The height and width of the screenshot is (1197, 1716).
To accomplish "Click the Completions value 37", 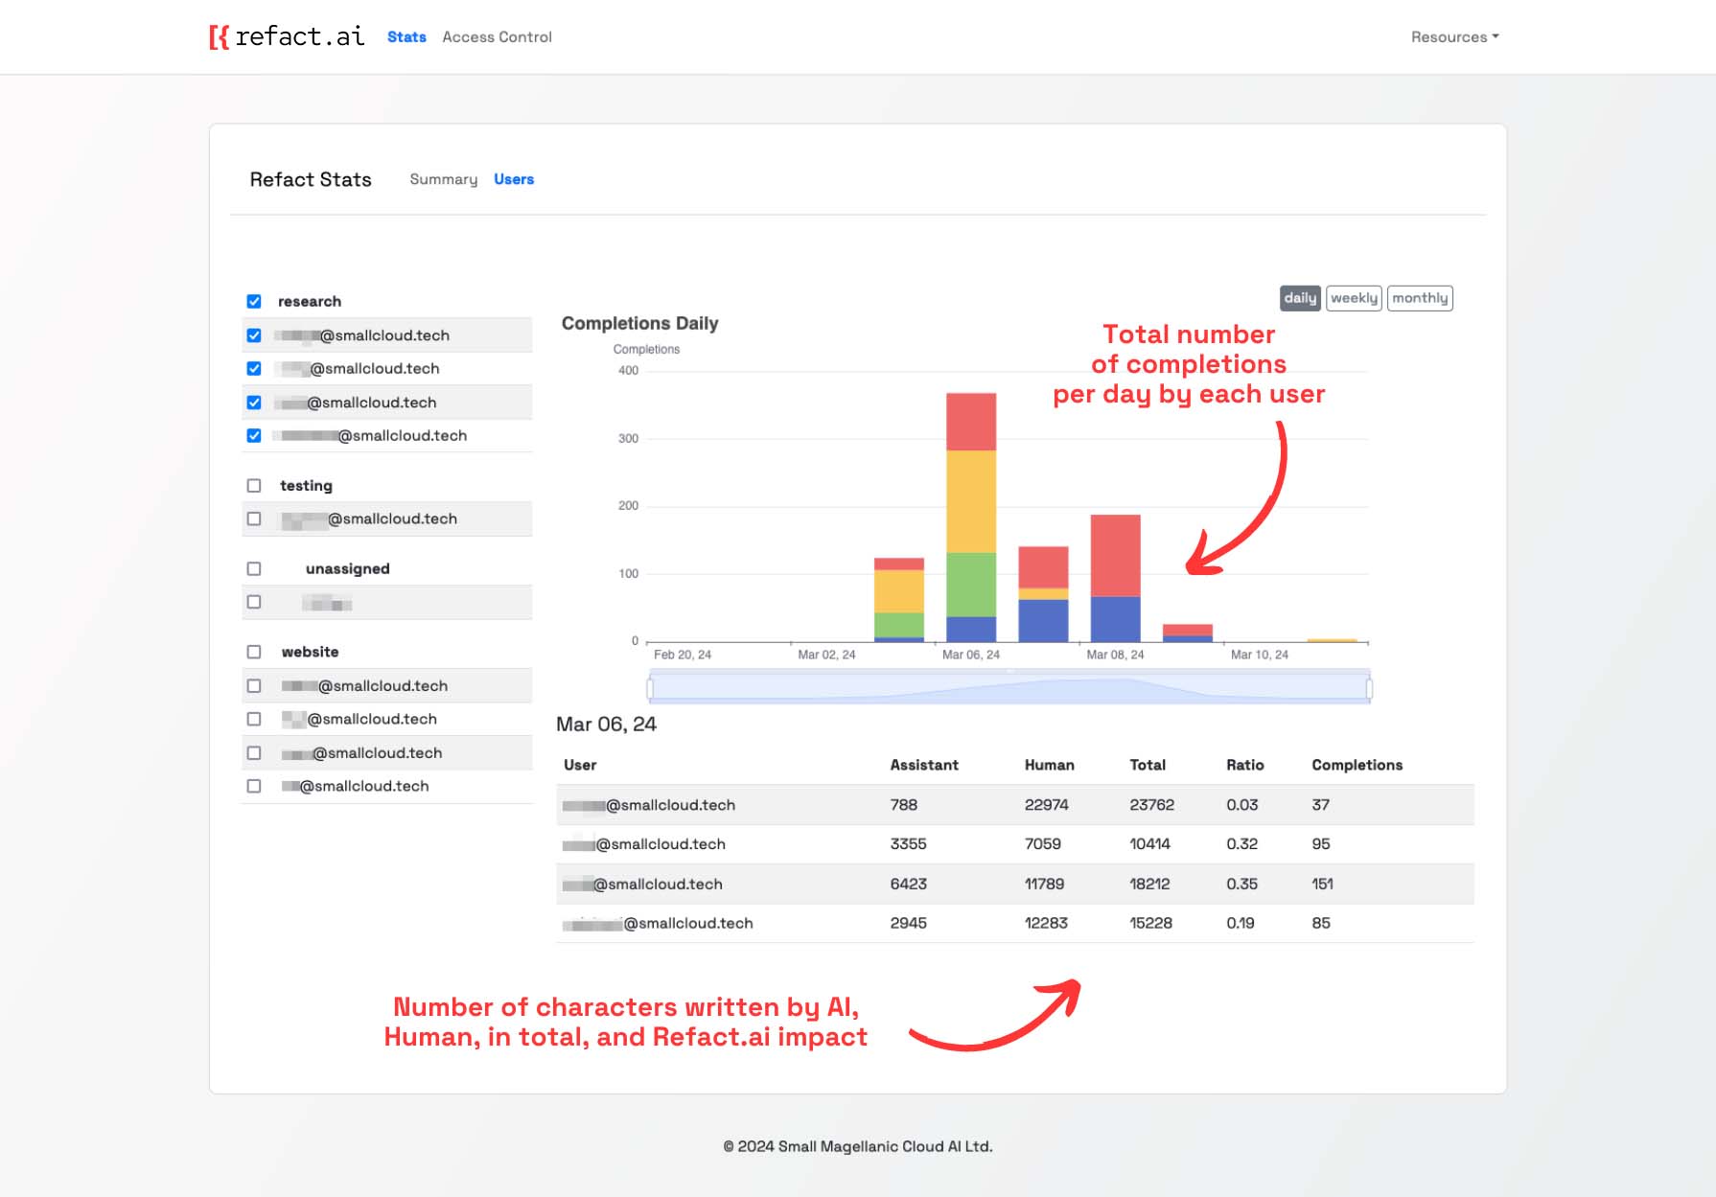I will pyautogui.click(x=1320, y=805).
